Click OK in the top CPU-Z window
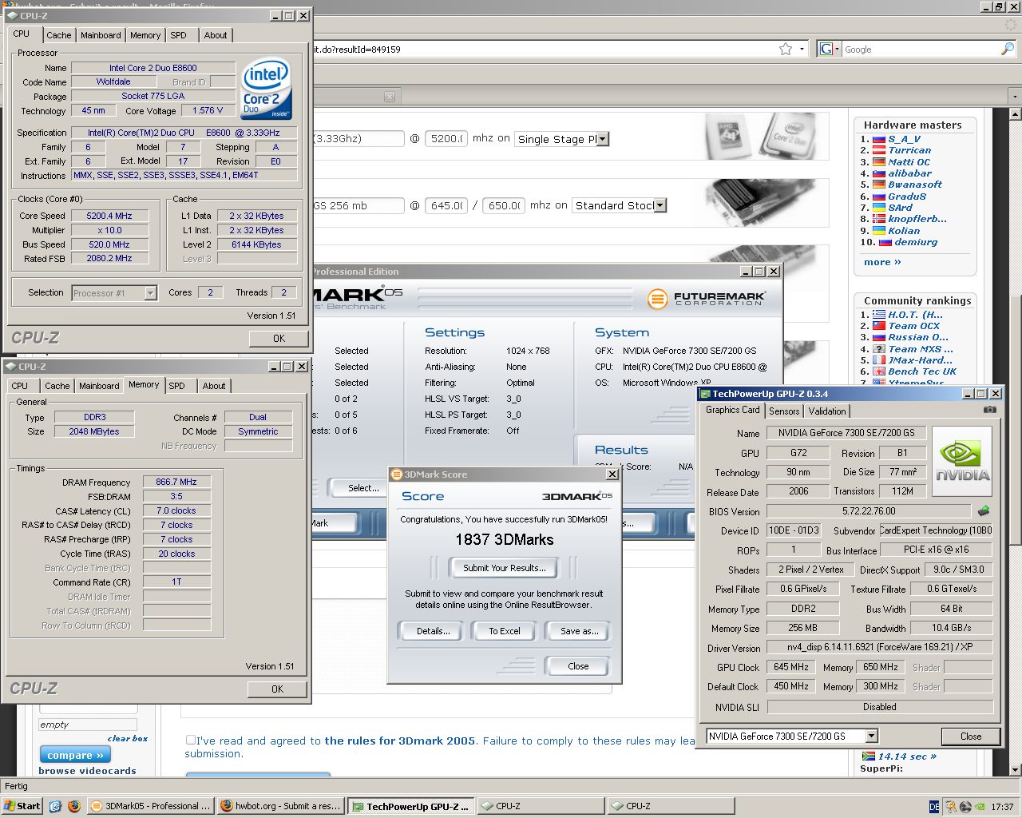 pos(279,338)
